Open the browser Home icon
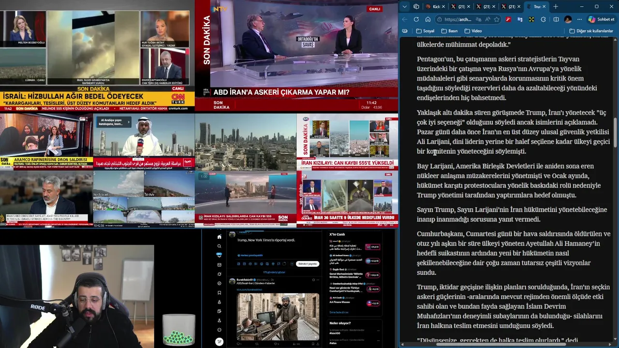The height and width of the screenshot is (348, 619). click(428, 19)
